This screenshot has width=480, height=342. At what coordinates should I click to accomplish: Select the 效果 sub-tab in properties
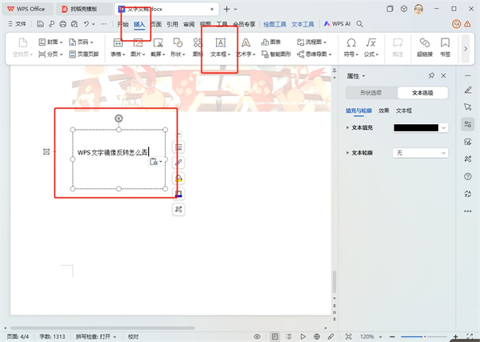(x=384, y=111)
